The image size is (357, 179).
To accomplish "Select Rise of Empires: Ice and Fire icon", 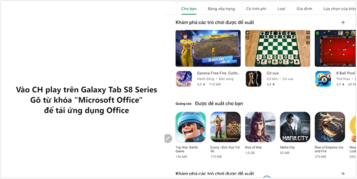I will point(330,127).
